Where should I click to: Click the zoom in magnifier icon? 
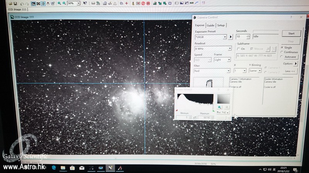coord(59,3)
